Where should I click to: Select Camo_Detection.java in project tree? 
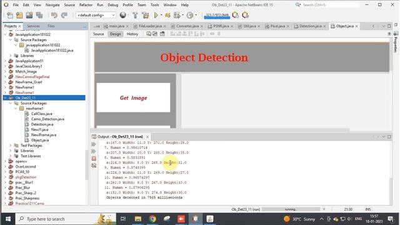(x=47, y=119)
